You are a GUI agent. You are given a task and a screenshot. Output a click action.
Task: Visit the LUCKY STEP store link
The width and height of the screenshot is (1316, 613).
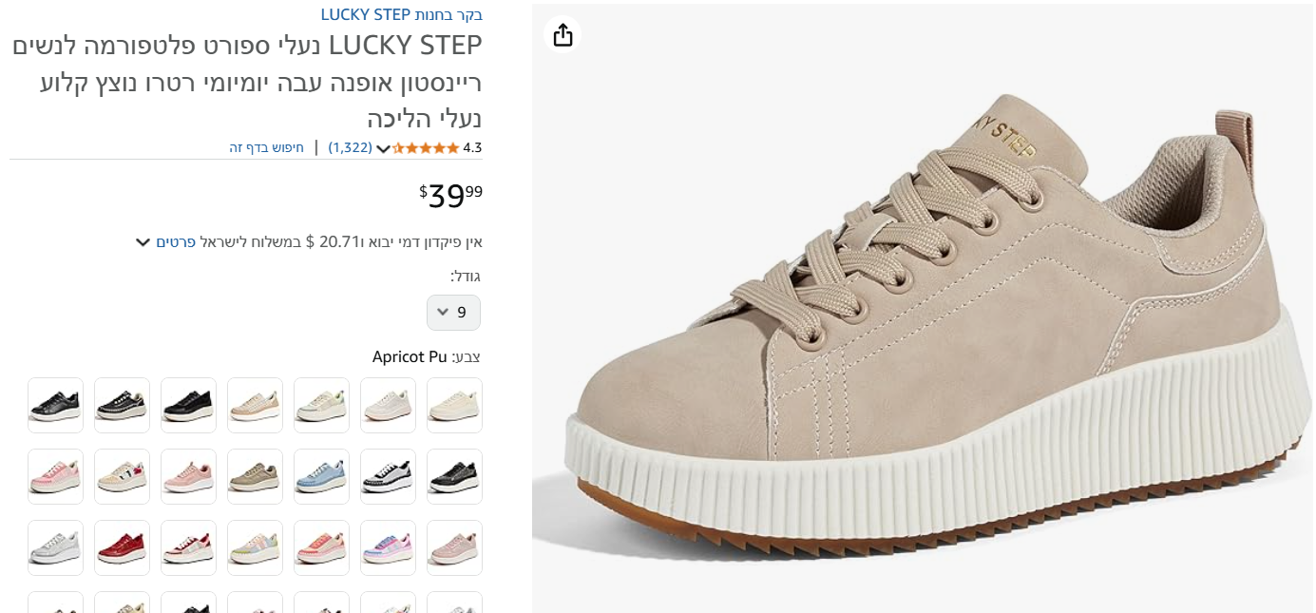401,15
